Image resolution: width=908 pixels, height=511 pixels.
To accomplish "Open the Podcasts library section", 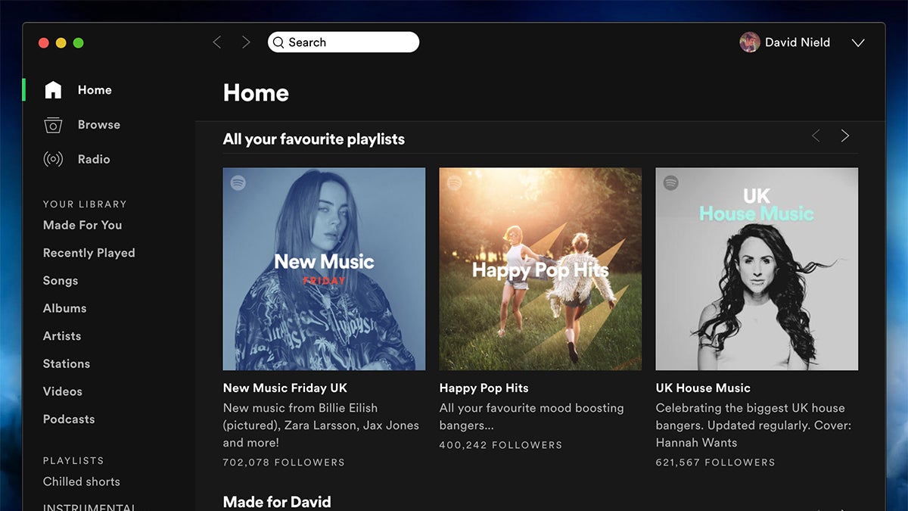I will [69, 419].
